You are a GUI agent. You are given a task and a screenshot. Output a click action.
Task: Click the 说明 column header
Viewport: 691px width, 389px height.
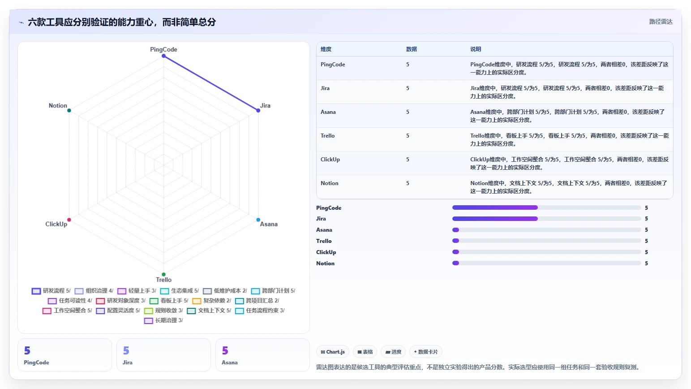pos(476,49)
